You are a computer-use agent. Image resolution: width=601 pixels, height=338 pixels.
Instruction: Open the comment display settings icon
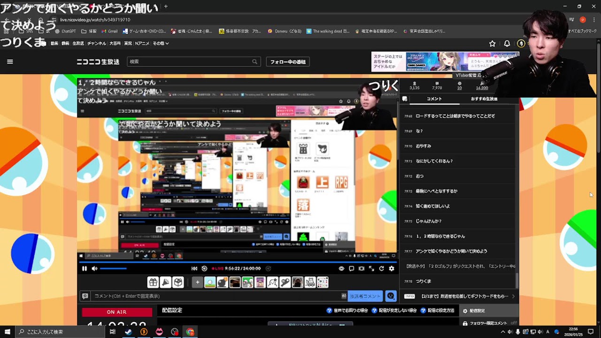point(351,269)
